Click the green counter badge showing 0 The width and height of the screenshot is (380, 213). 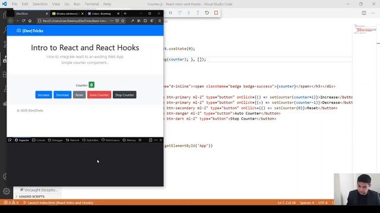coord(91,85)
